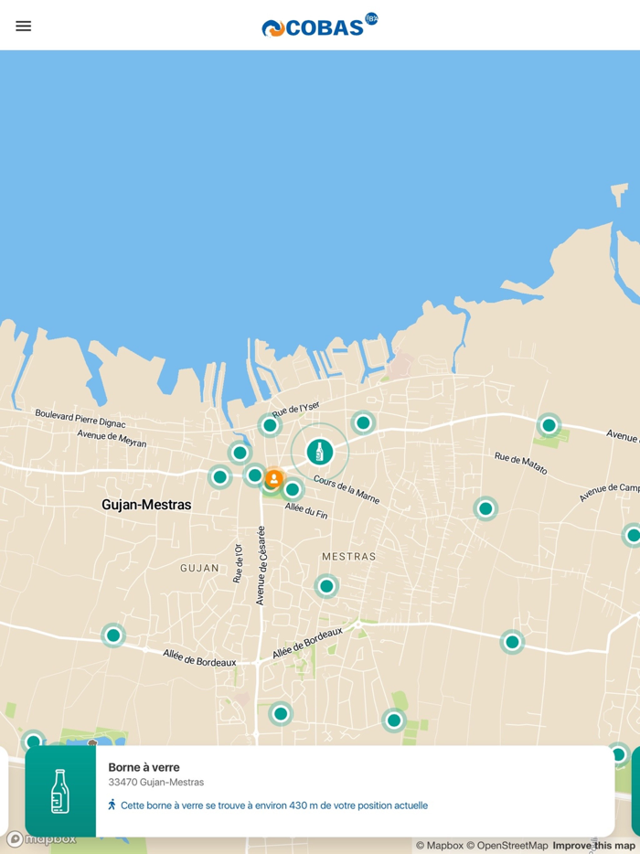Open the hamburger menu
This screenshot has height=854, width=640.
pos(24,26)
